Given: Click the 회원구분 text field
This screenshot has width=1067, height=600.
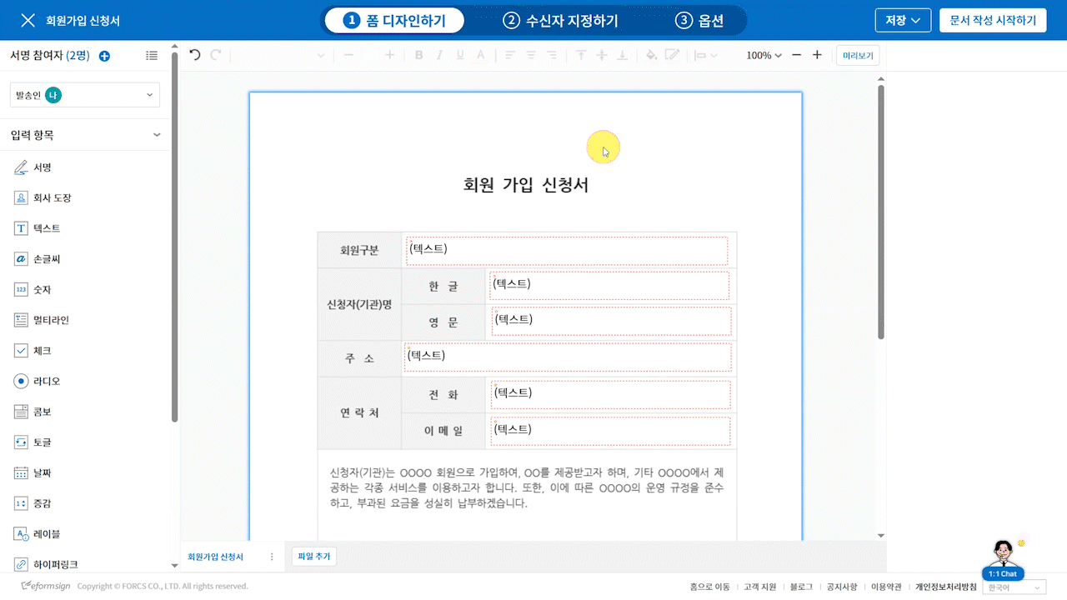Looking at the screenshot, I should (x=567, y=250).
